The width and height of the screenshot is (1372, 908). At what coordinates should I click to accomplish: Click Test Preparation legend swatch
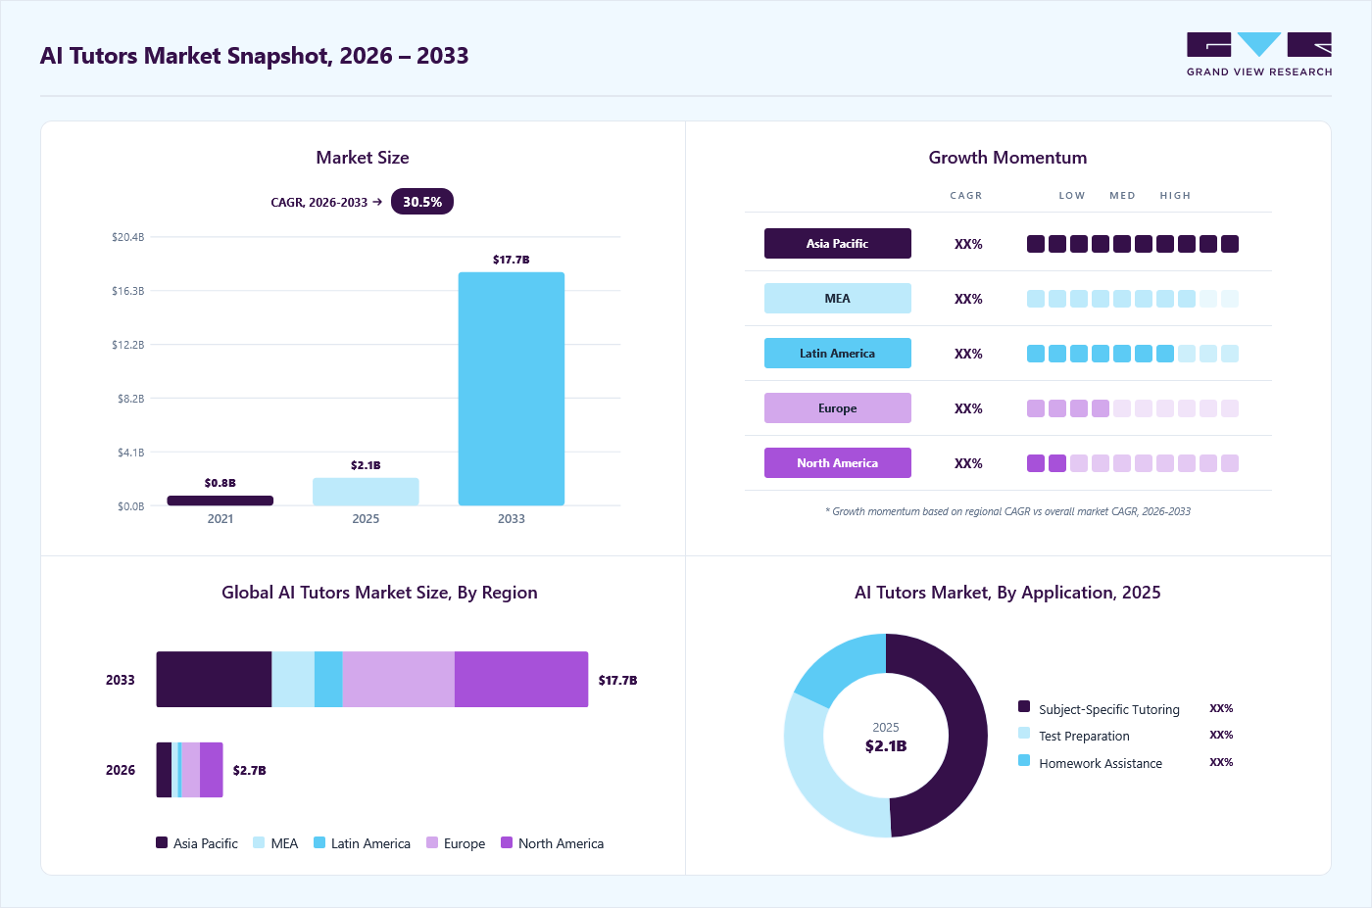click(x=1024, y=733)
